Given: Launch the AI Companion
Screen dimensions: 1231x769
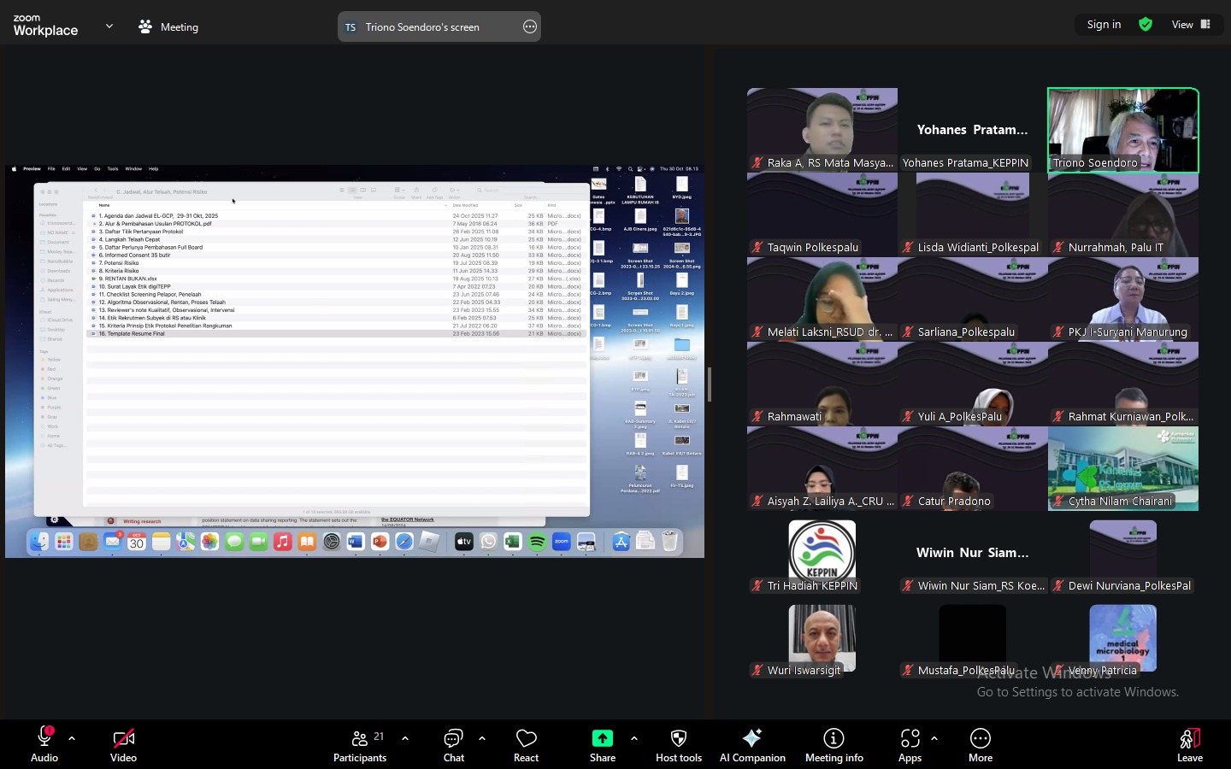Looking at the screenshot, I should [752, 745].
